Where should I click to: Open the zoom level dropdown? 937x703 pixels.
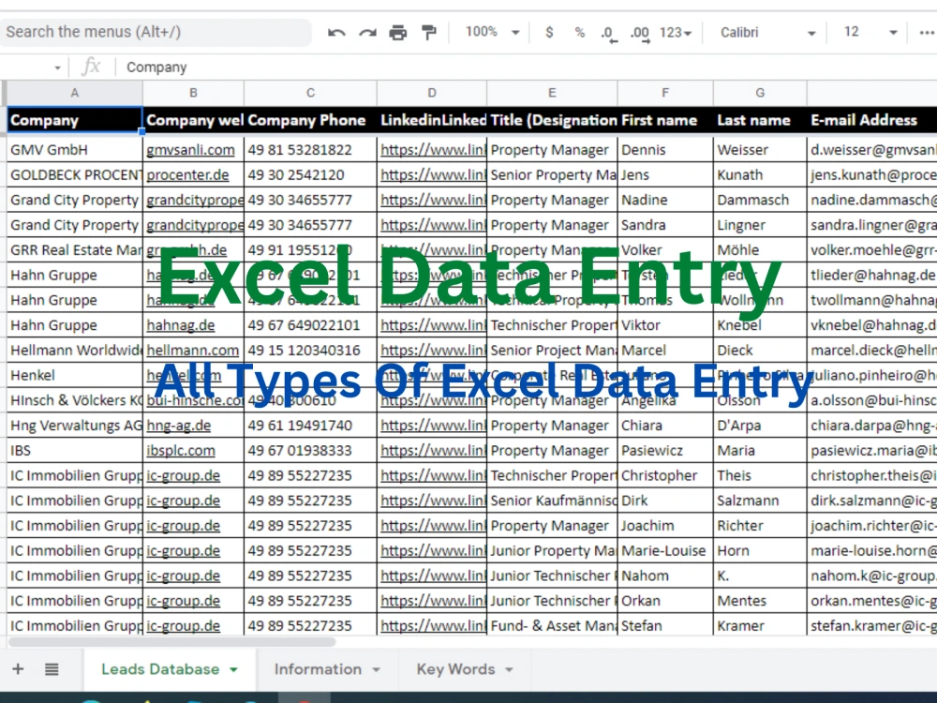(487, 31)
